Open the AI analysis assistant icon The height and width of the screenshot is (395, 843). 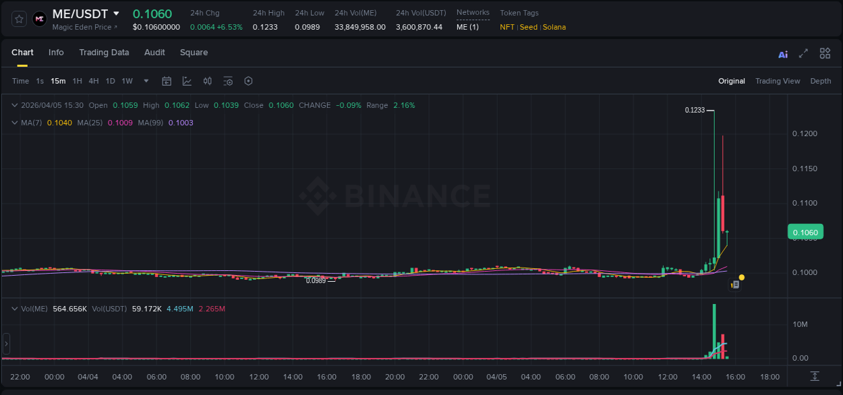pos(782,53)
